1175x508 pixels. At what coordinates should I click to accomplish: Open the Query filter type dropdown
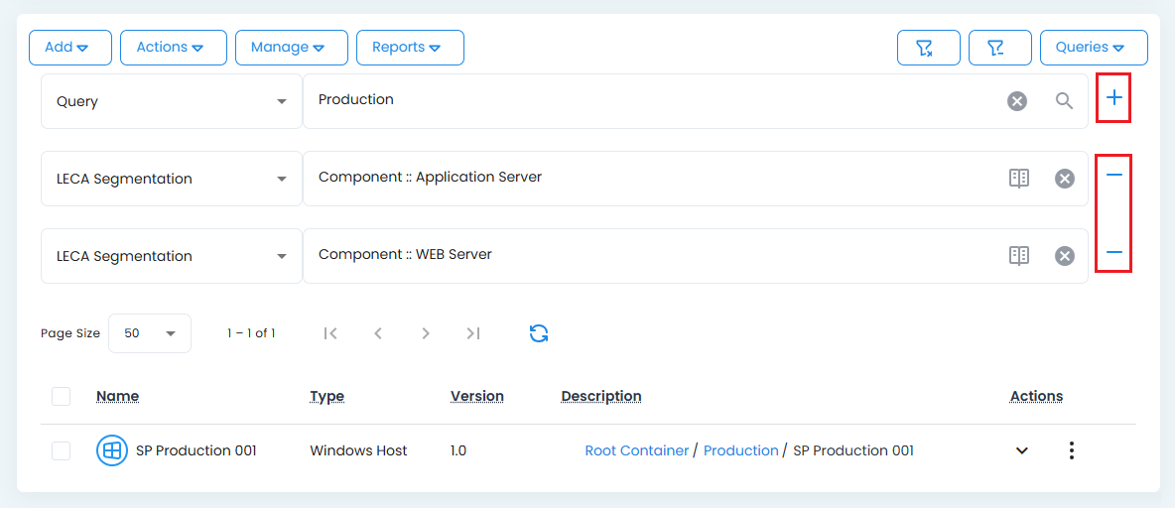(171, 101)
